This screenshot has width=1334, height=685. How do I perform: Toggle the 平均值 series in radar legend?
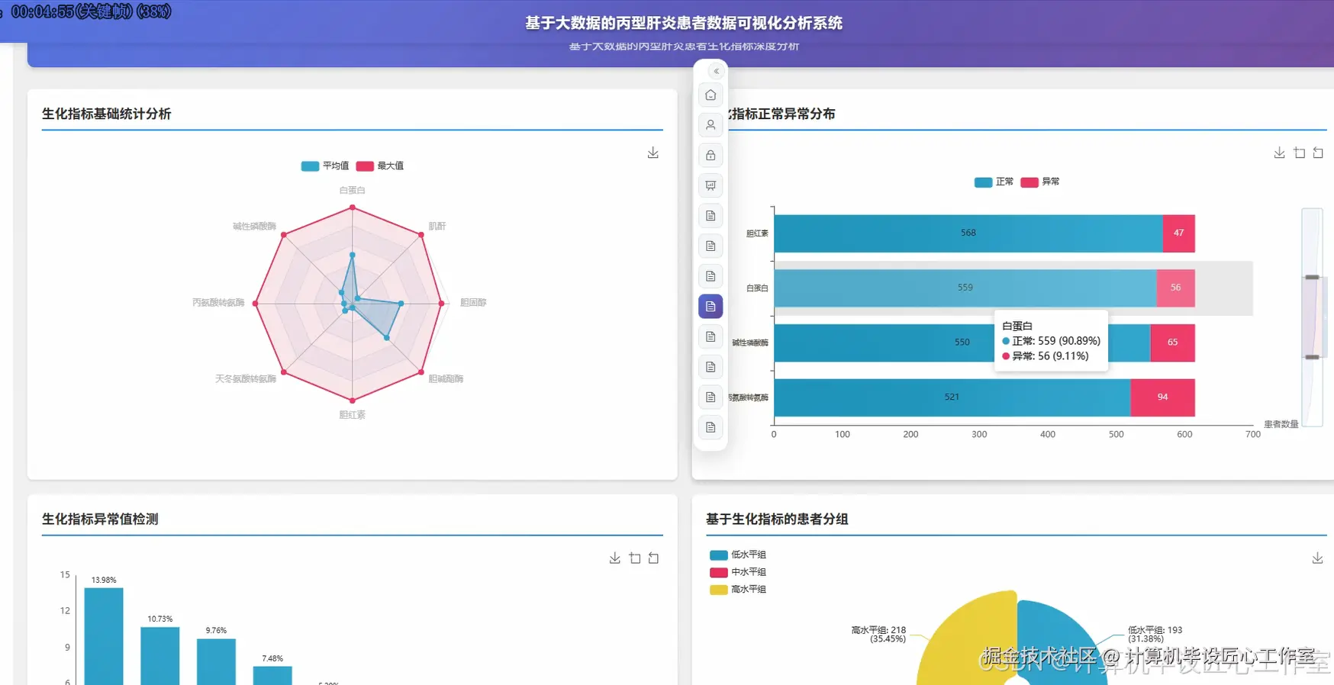(x=325, y=166)
